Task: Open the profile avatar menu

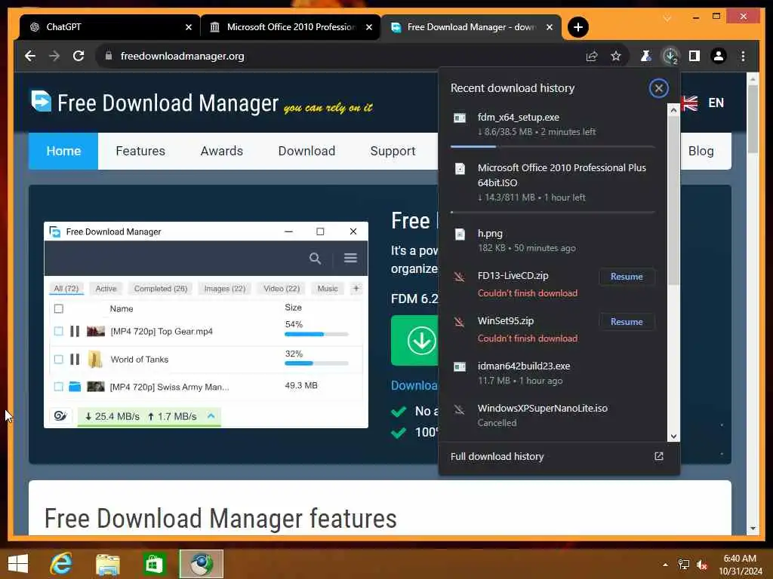Action: [719, 56]
